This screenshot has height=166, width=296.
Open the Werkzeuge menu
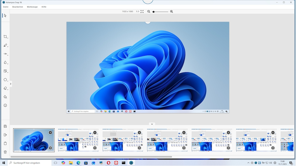32,7
